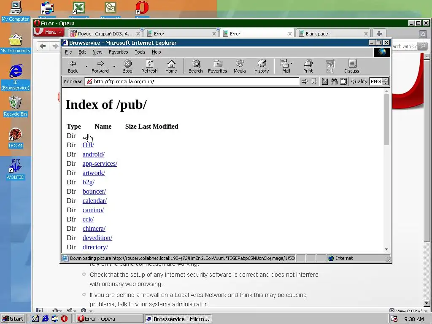Open the History toolbar button

(x=262, y=67)
